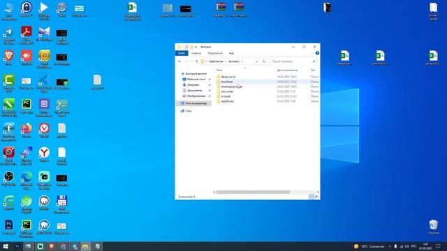Image resolution: width=447 pixels, height=251 pixels.
Task: Open Yandex browser desktop shortcut
Action: click(x=44, y=155)
